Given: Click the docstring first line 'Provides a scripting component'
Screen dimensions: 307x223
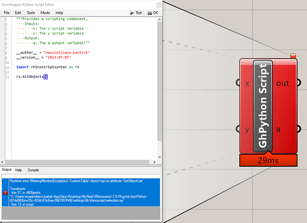Looking at the screenshot, I should pyautogui.click(x=52, y=19).
